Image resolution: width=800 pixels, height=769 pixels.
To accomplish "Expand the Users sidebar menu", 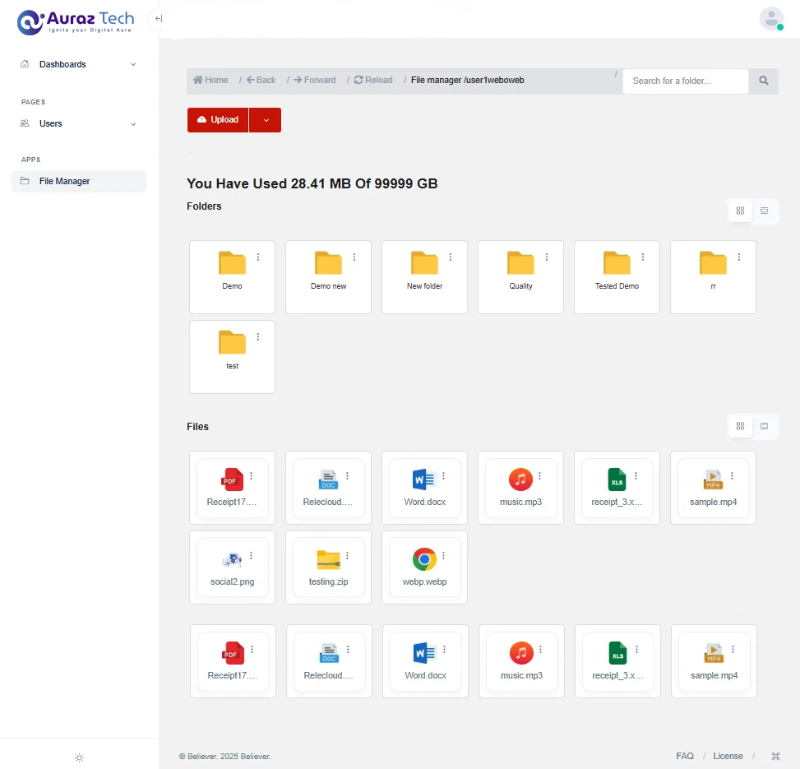I will tap(79, 123).
